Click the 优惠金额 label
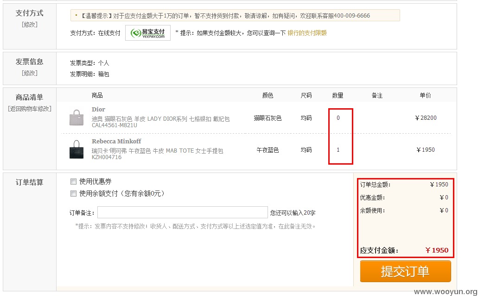 pyautogui.click(x=372, y=198)
